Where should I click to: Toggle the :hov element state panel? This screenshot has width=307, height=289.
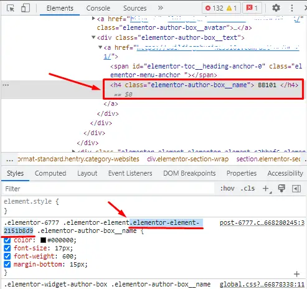click(227, 189)
